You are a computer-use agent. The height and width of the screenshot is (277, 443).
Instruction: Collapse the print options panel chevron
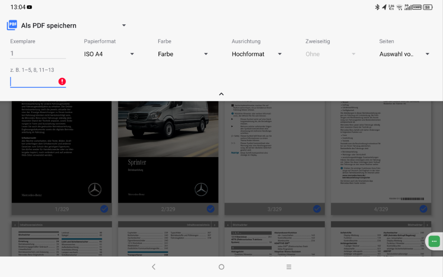coord(221,94)
